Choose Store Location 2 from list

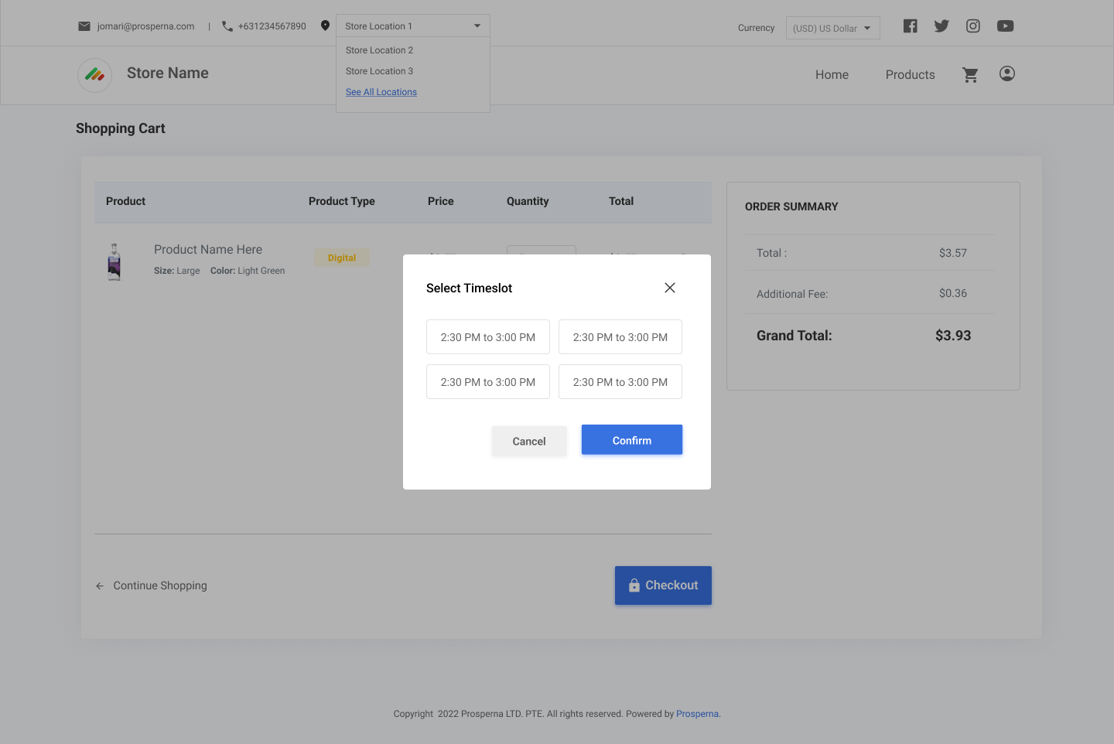379,50
